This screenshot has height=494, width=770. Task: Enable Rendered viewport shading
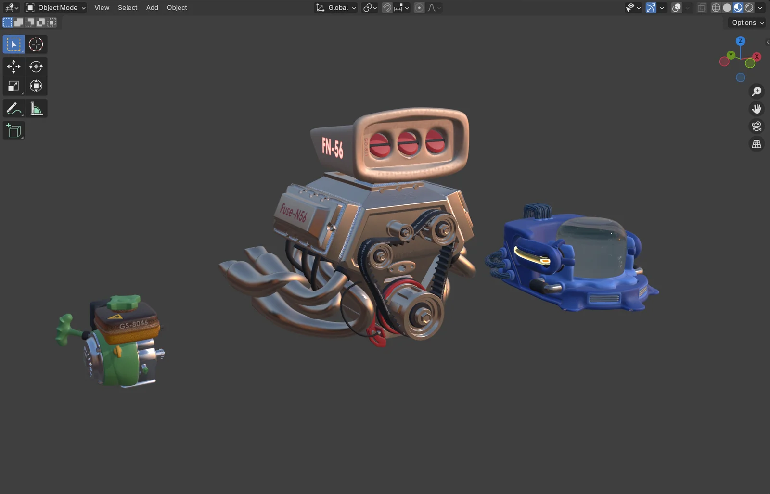pyautogui.click(x=749, y=8)
